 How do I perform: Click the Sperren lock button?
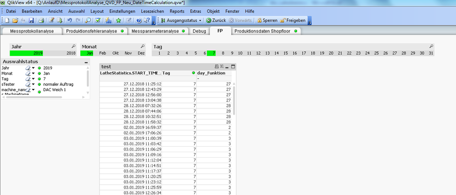[267, 21]
